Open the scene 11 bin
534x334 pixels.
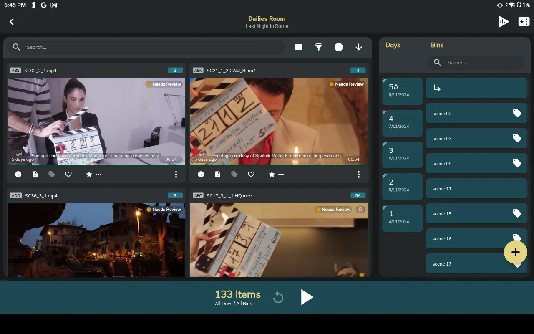(x=476, y=189)
